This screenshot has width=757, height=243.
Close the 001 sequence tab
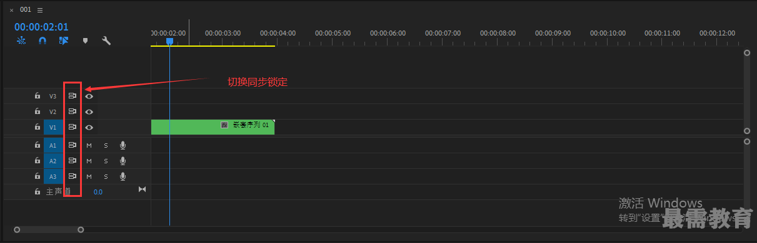click(x=11, y=10)
